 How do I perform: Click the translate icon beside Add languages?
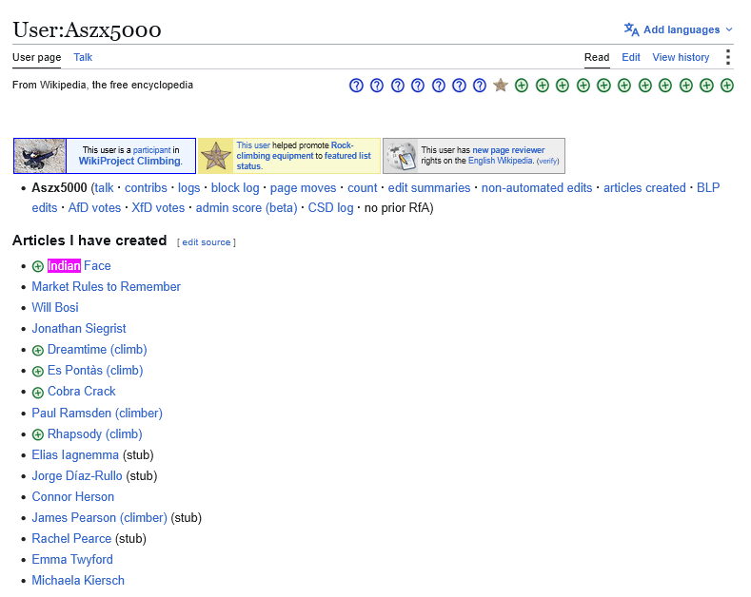click(x=631, y=29)
